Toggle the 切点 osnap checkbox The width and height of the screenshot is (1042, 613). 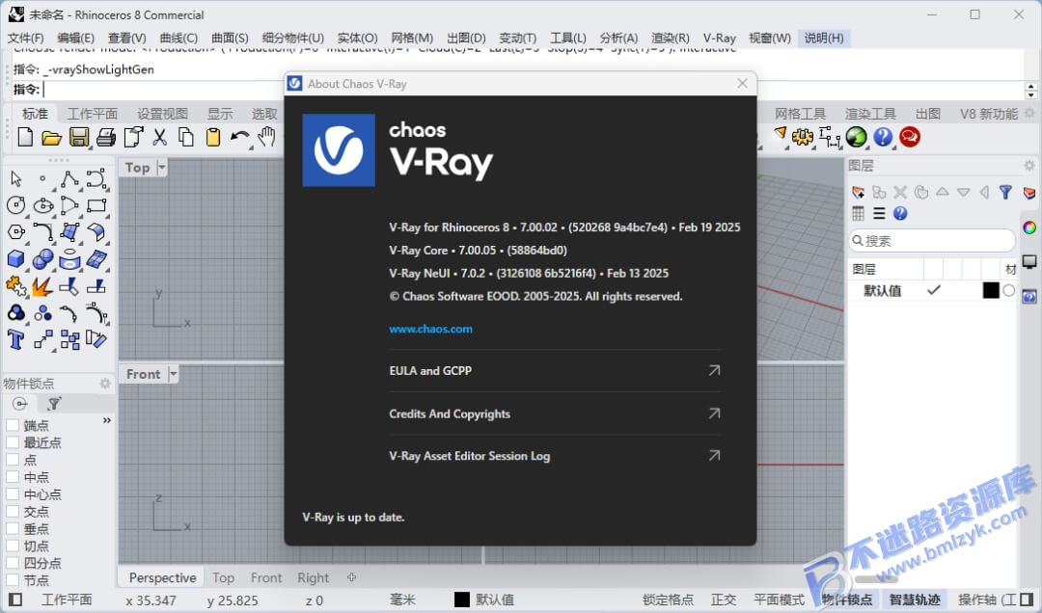pyautogui.click(x=12, y=546)
